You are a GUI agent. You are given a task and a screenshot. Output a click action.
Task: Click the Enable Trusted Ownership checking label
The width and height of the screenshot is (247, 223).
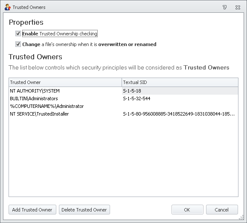click(x=60, y=34)
